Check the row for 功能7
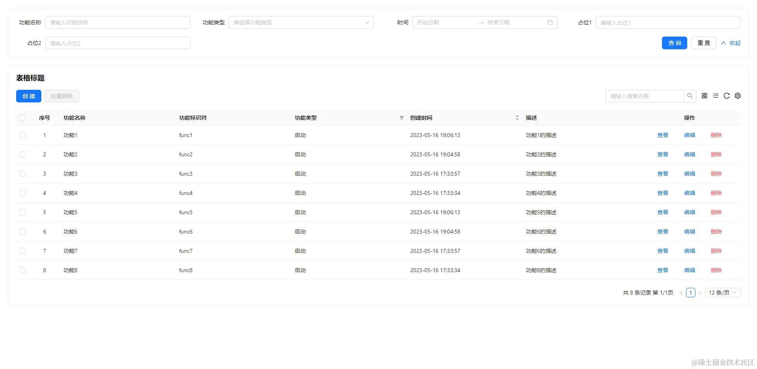This screenshot has height=369, width=757. (x=22, y=251)
